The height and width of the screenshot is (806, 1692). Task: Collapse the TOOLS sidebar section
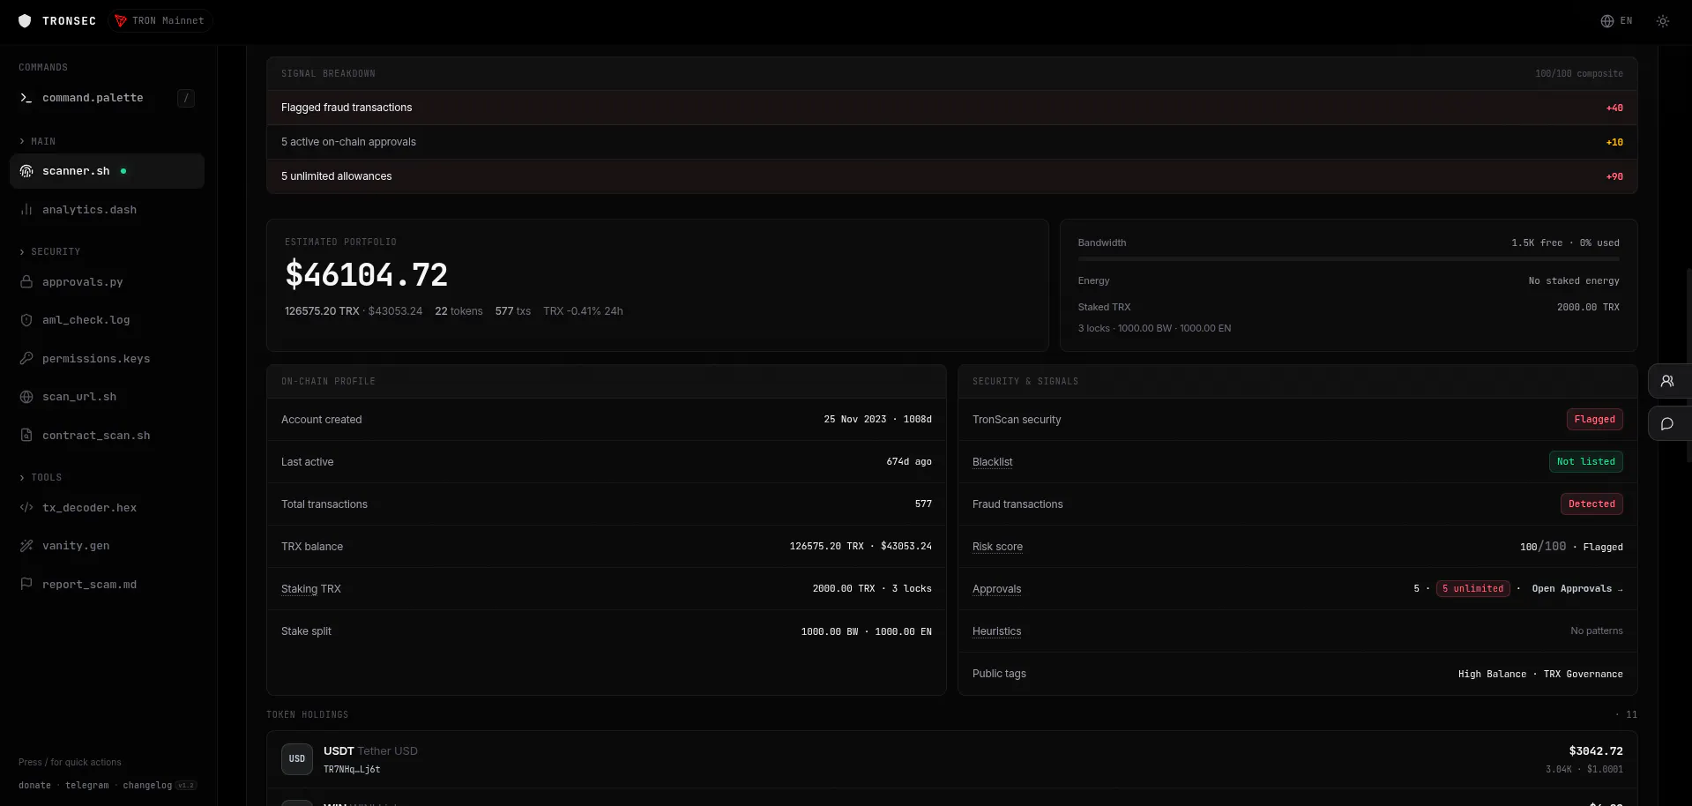click(x=41, y=478)
